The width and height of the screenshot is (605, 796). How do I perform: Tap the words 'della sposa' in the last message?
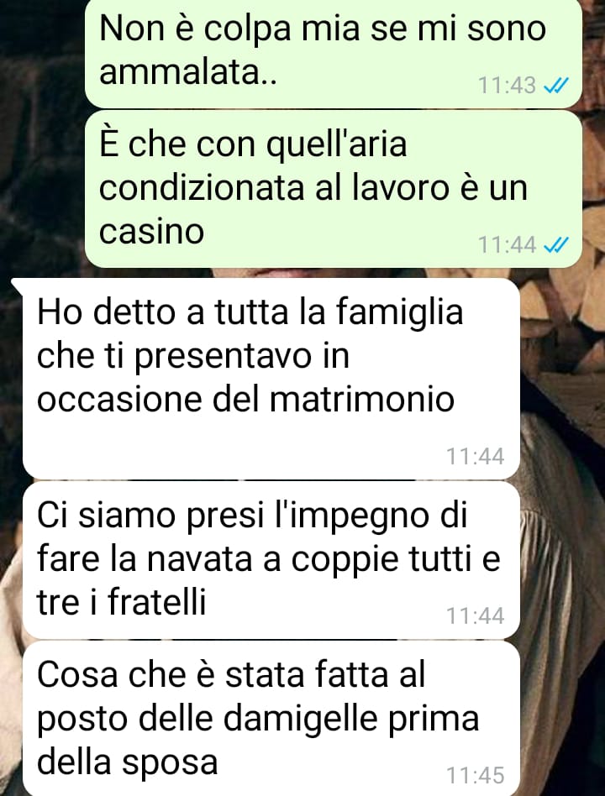point(128,763)
